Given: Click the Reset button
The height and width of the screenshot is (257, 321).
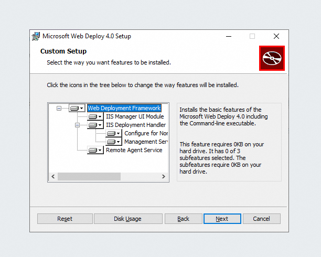Looking at the screenshot, I should (65, 219).
